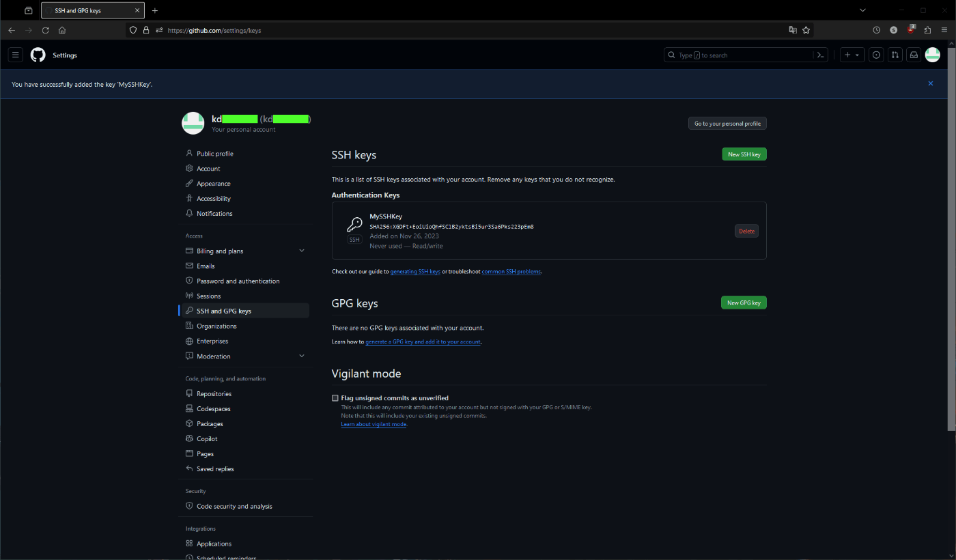Open Enterprises settings
The width and height of the screenshot is (956, 560).
tap(212, 341)
